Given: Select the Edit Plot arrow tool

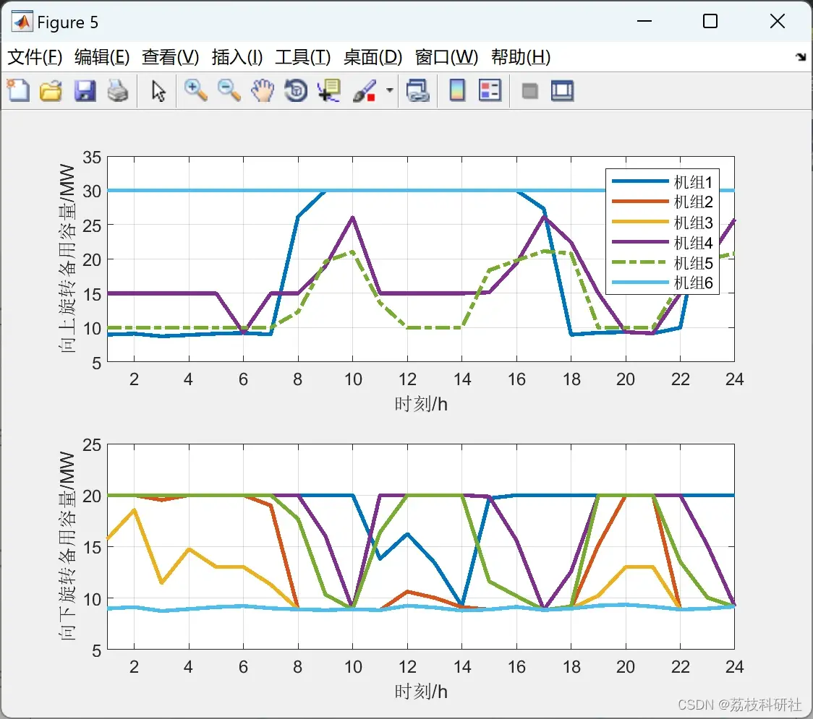Looking at the screenshot, I should point(158,90).
